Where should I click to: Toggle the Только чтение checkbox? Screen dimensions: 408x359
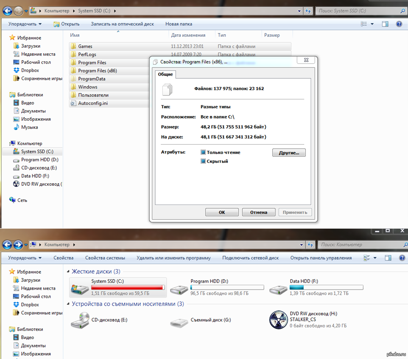(x=203, y=152)
